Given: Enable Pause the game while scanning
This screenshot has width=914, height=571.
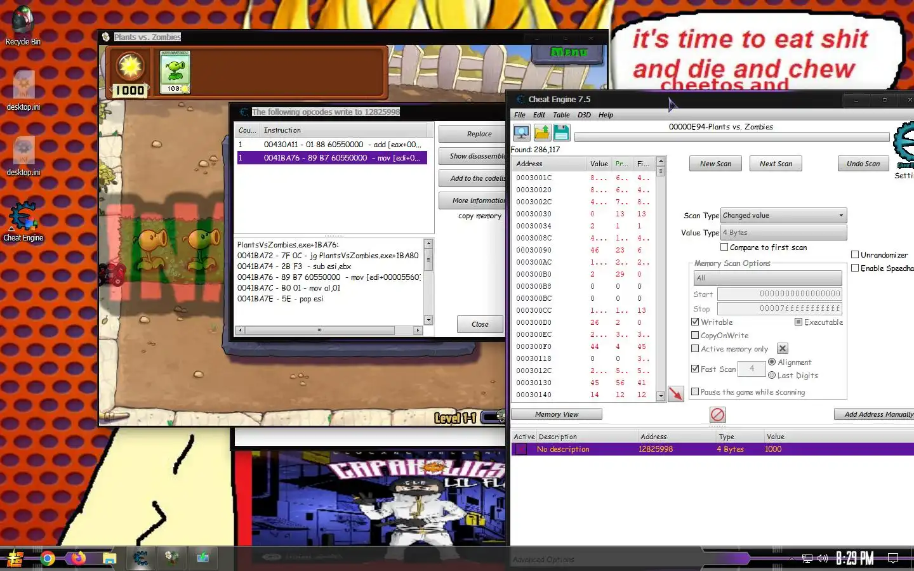Looking at the screenshot, I should (695, 391).
